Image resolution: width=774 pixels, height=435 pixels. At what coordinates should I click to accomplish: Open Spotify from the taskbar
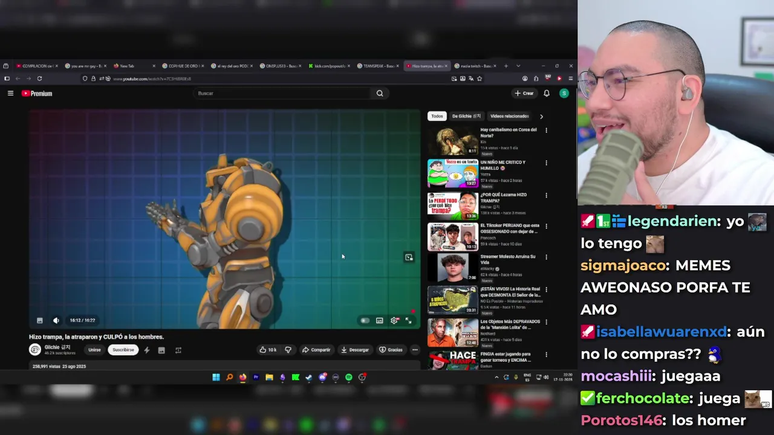pos(349,377)
